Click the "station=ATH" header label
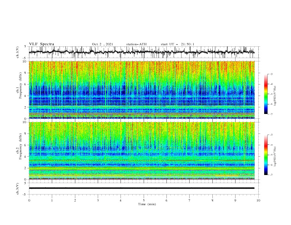The width and height of the screenshot is (291, 225). (136, 44)
